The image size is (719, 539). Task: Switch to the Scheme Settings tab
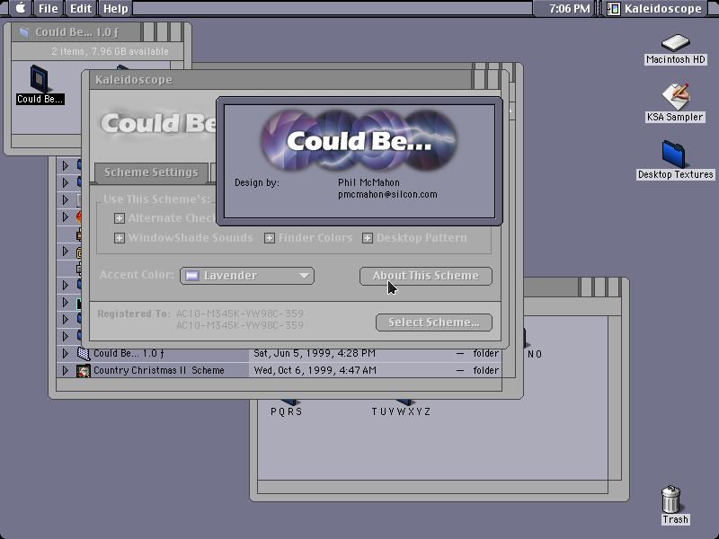151,172
